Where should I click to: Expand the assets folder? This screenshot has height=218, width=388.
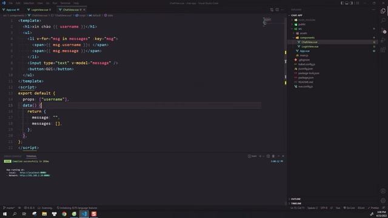303,33
